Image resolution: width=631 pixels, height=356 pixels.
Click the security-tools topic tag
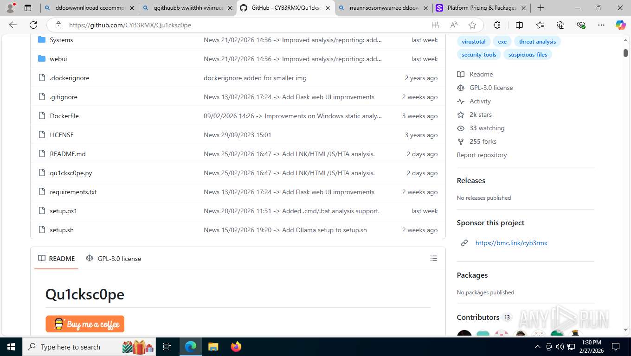(x=479, y=55)
